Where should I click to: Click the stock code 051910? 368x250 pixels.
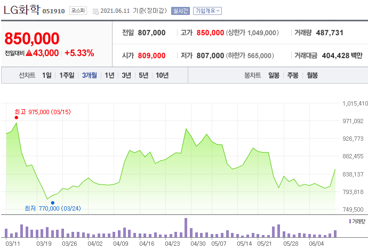pyautogui.click(x=53, y=11)
